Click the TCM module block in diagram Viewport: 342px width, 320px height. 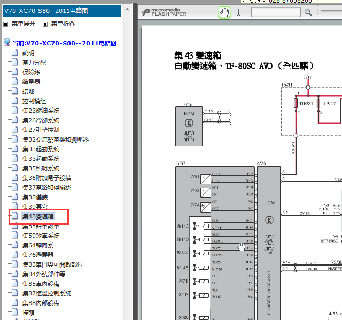point(269,243)
